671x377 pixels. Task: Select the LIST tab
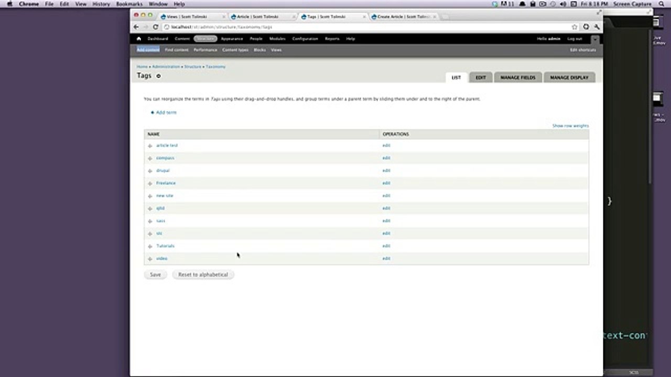click(456, 77)
